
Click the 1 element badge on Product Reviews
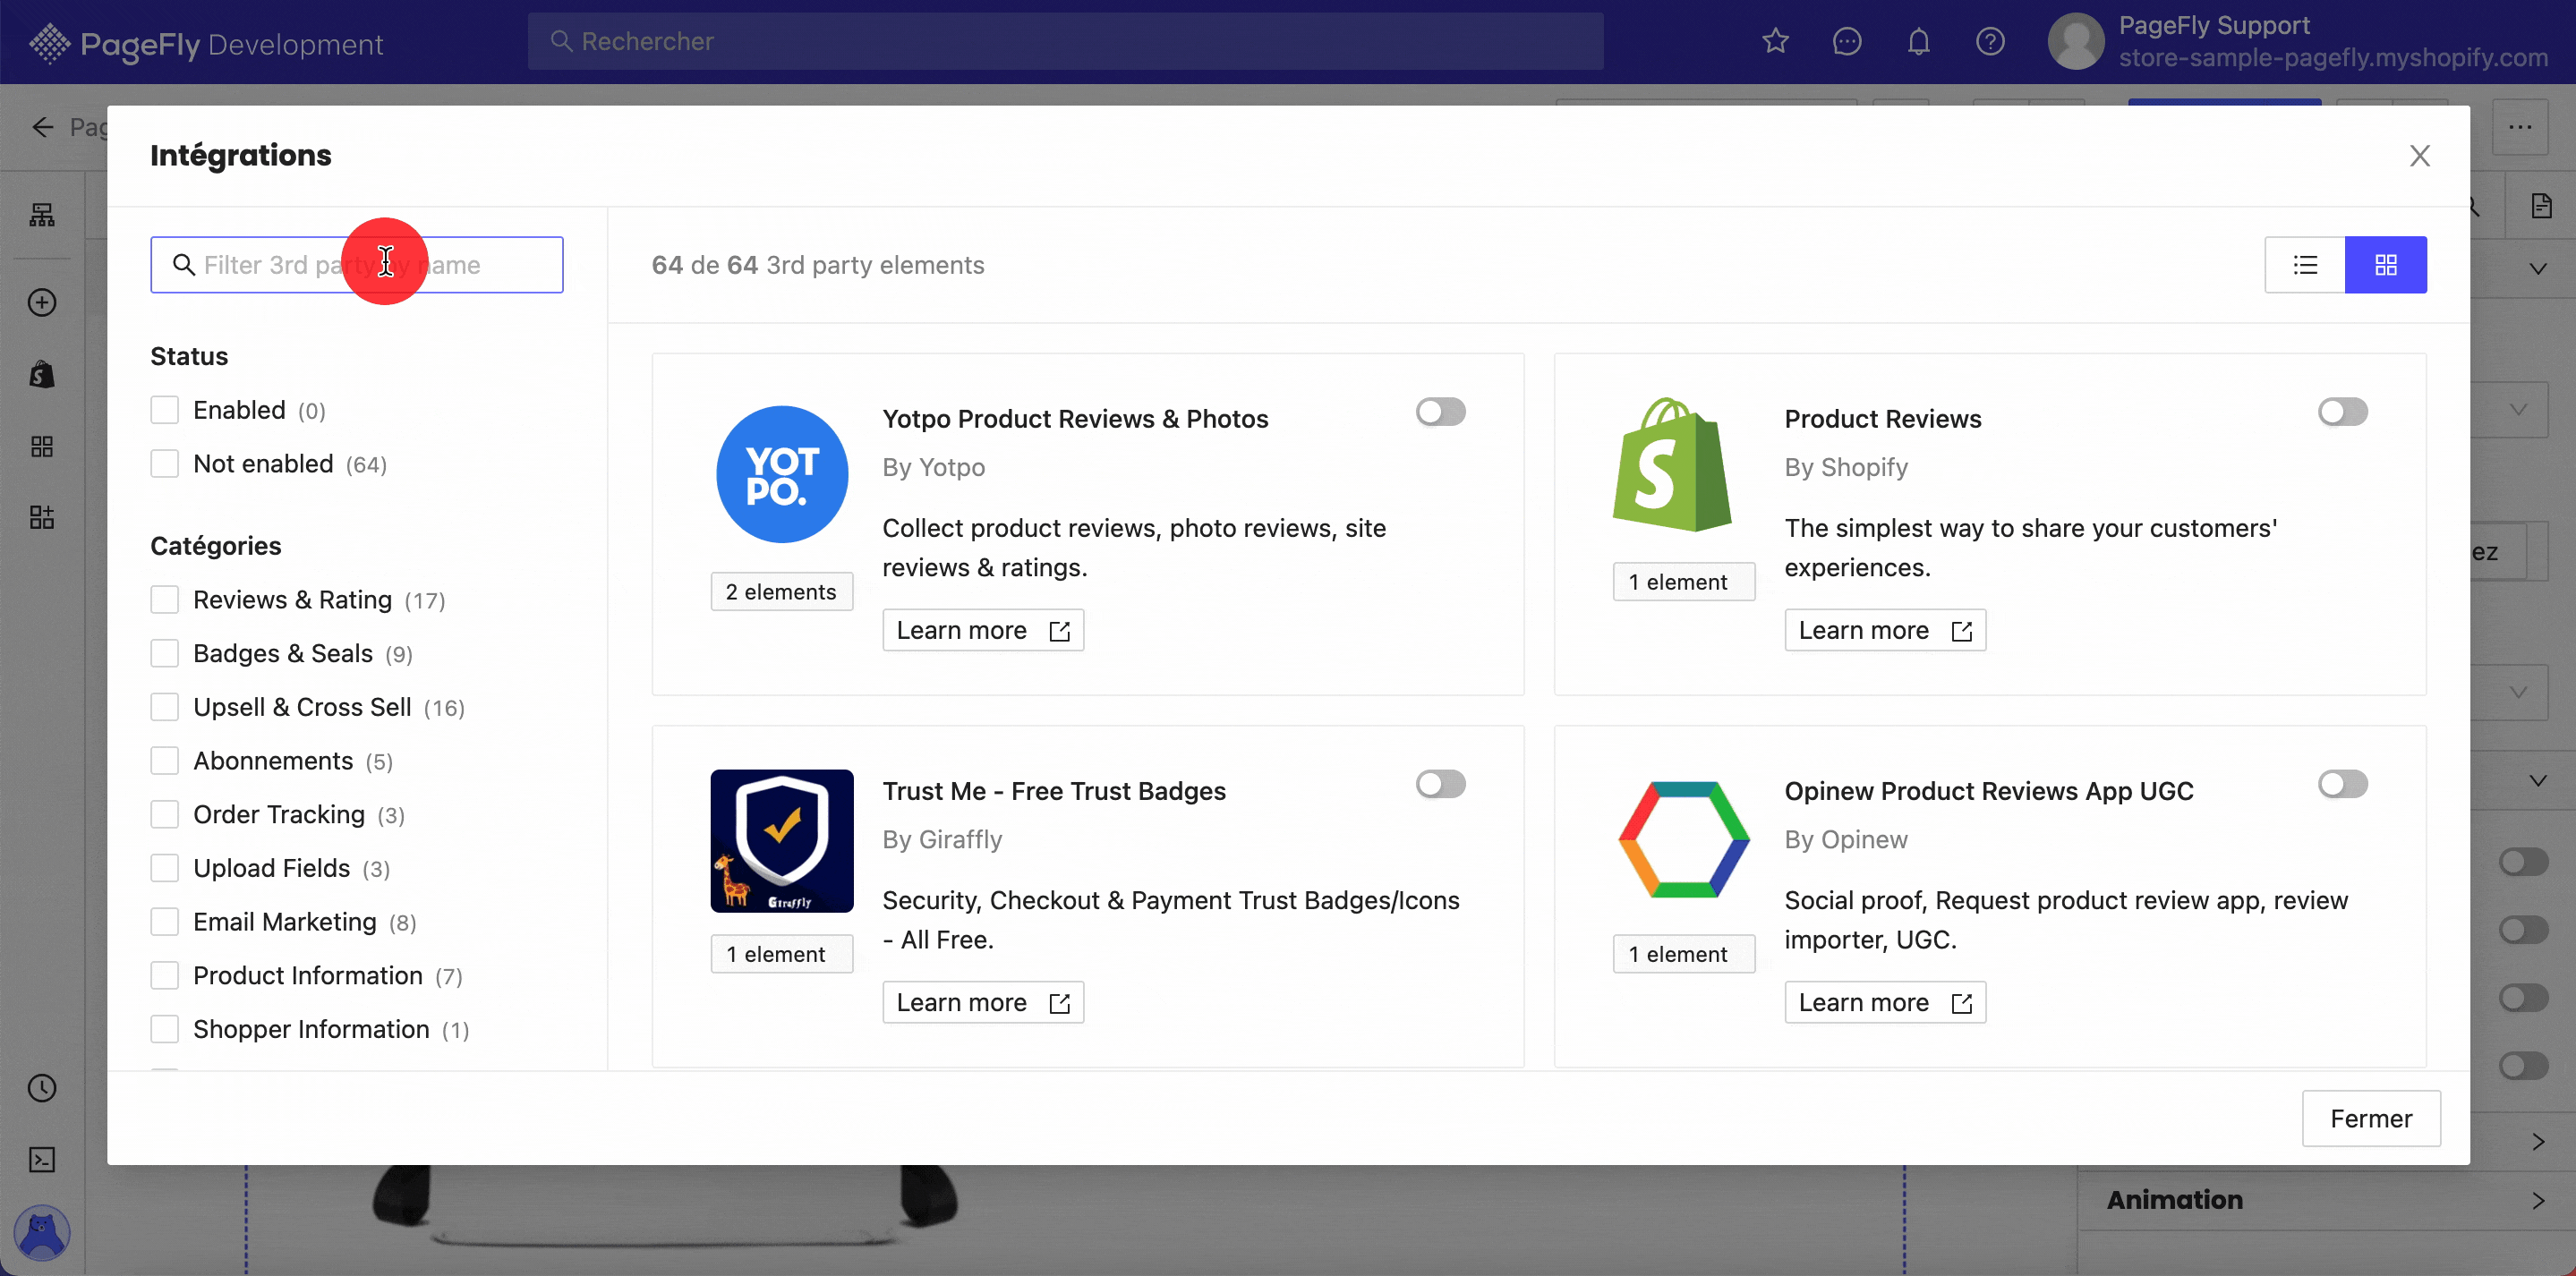(x=1683, y=582)
